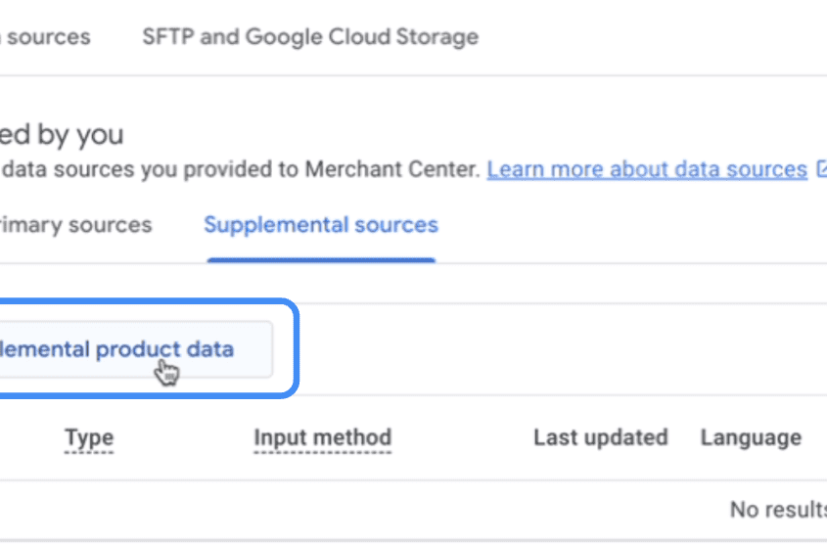
Task: Click the Merchant Center description text
Action: pyautogui.click(x=240, y=169)
